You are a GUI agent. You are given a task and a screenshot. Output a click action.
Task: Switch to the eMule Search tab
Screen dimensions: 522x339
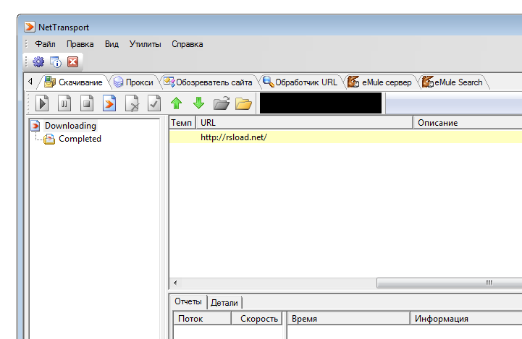[x=452, y=82]
